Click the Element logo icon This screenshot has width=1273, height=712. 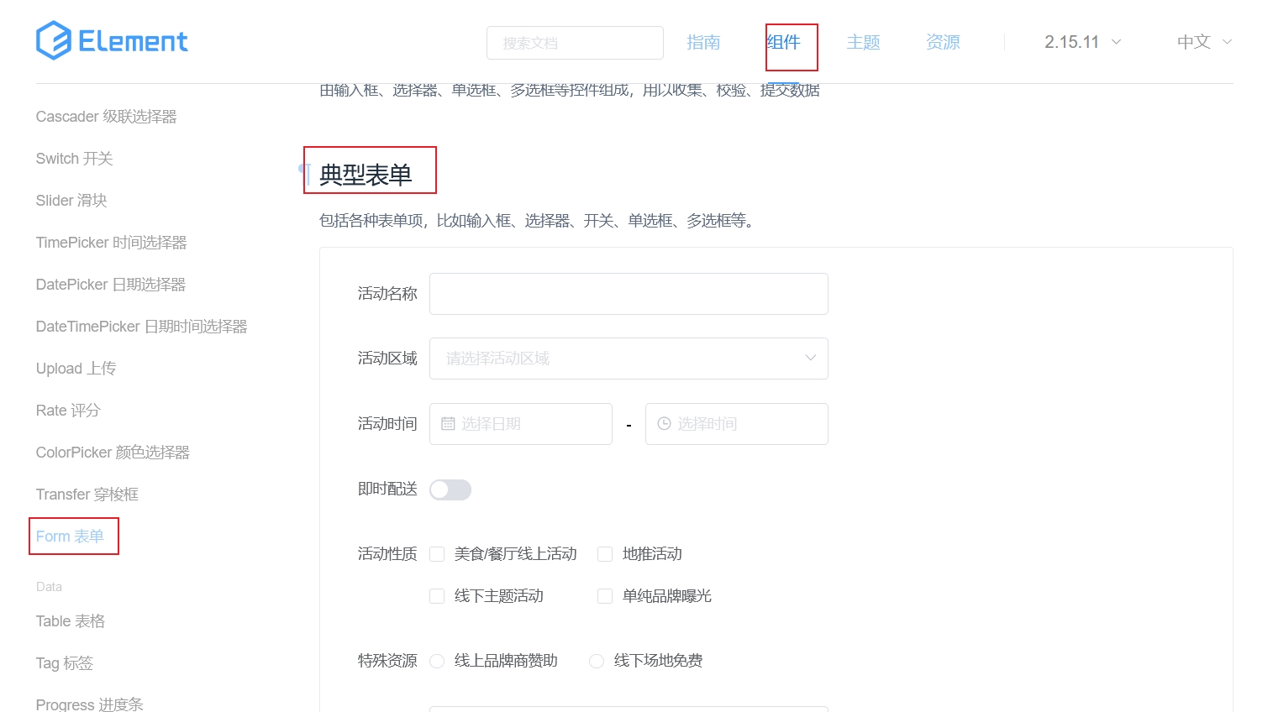click(x=54, y=41)
